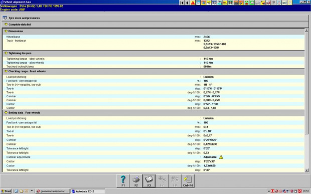
Task: Go to first page arrow icon
Action: (182, 3)
